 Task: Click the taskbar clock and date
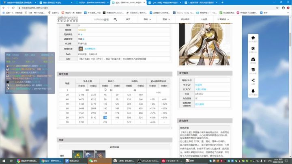(278, 161)
